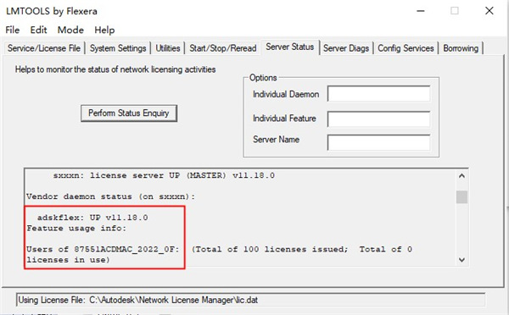Click Perform Status Enquiry button
The height and width of the screenshot is (315, 509).
pyautogui.click(x=129, y=113)
